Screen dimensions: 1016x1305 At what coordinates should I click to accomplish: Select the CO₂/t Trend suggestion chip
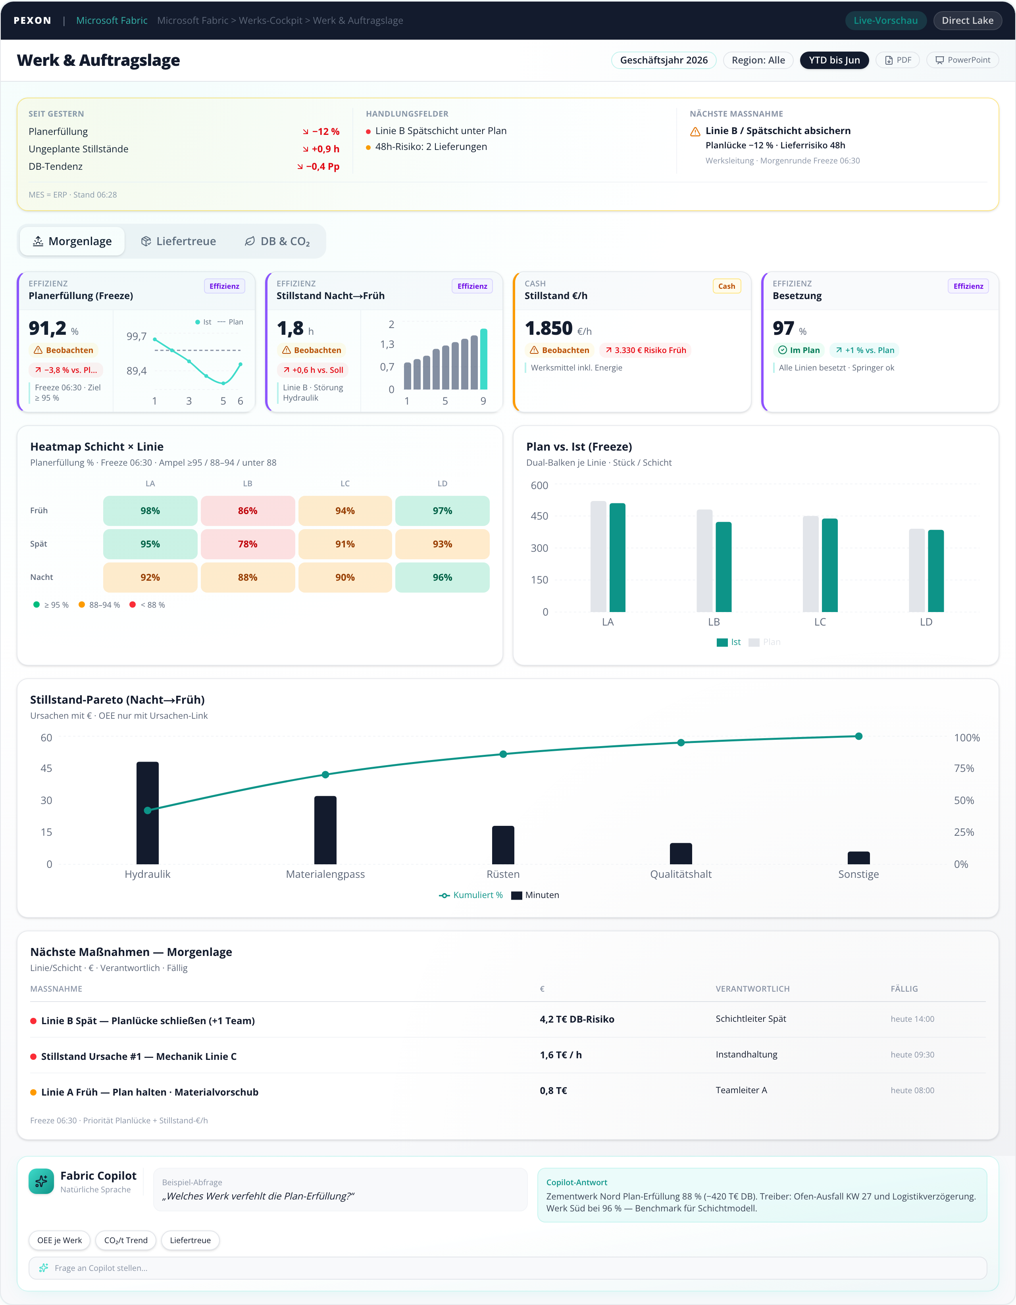point(125,1240)
